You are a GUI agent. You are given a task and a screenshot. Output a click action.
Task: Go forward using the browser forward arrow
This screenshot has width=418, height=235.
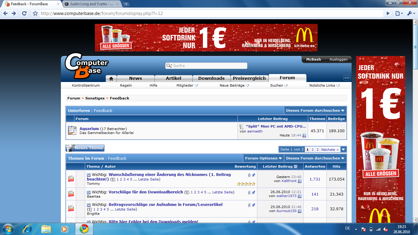tap(14, 13)
